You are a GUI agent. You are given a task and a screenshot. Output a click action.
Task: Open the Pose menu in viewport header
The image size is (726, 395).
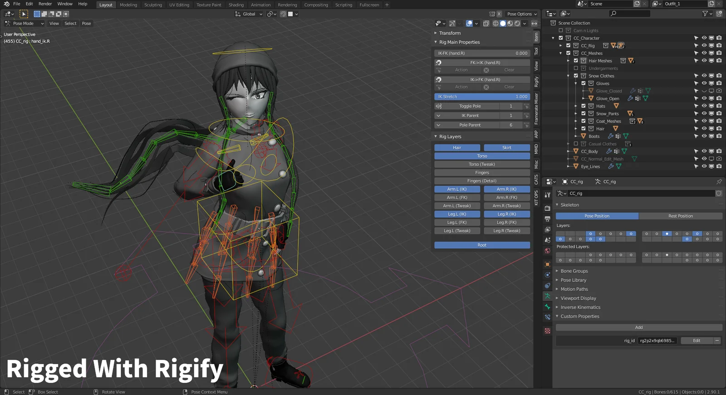point(86,24)
